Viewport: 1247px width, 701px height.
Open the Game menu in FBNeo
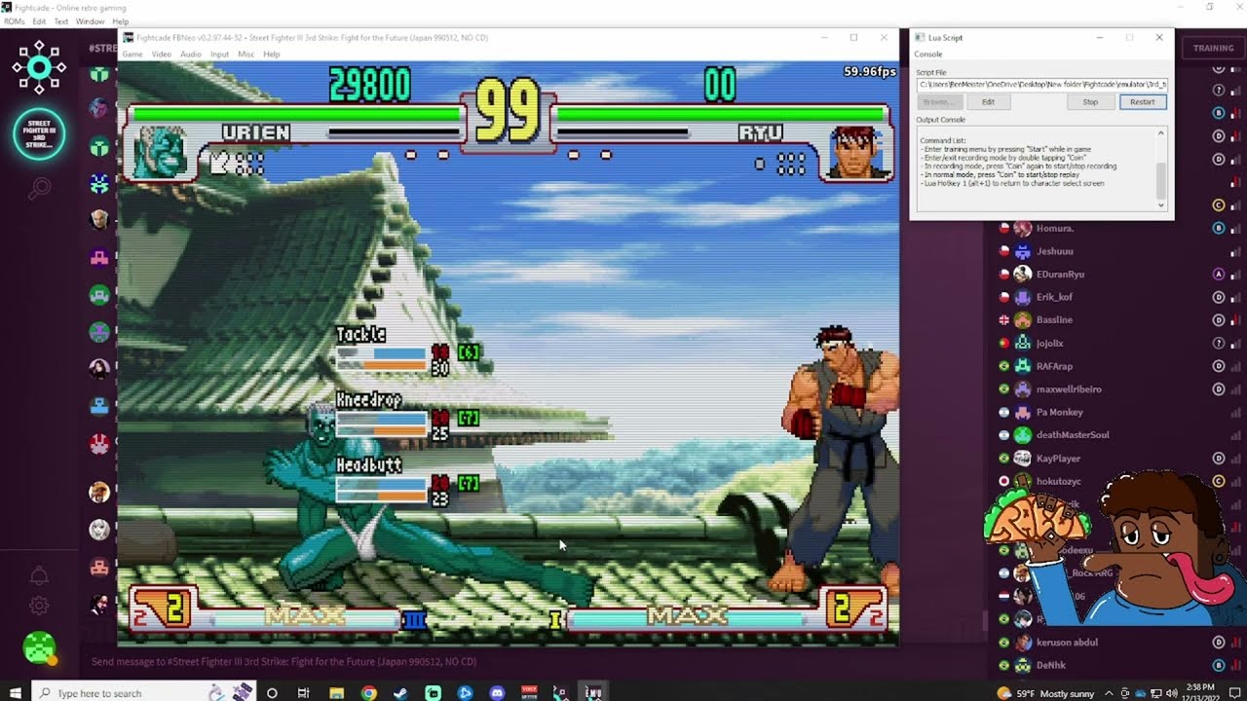132,54
